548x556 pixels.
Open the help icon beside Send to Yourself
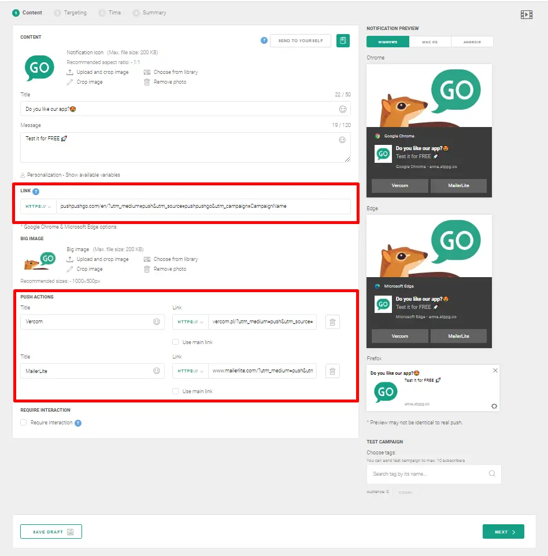264,40
